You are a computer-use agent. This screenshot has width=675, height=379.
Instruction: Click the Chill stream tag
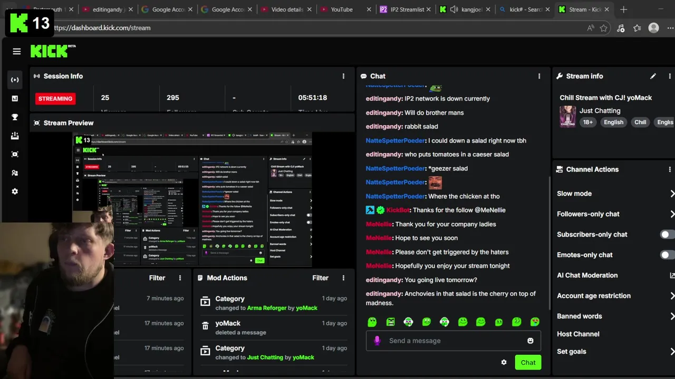(x=640, y=122)
